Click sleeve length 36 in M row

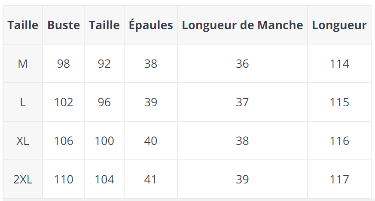pyautogui.click(x=242, y=64)
